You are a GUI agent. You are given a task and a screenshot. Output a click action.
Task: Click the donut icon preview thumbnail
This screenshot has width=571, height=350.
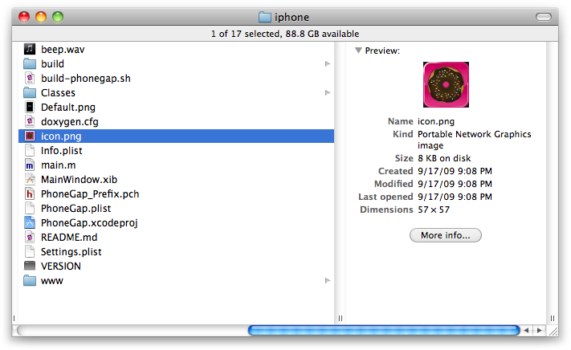click(445, 85)
